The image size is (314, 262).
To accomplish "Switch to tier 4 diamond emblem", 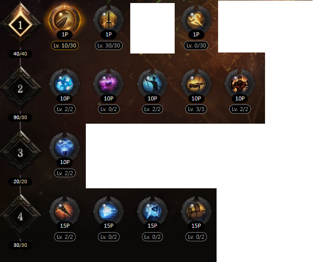I will [20, 217].
